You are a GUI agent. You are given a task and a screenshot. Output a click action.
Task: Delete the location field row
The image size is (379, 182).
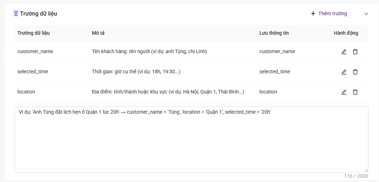pyautogui.click(x=355, y=92)
